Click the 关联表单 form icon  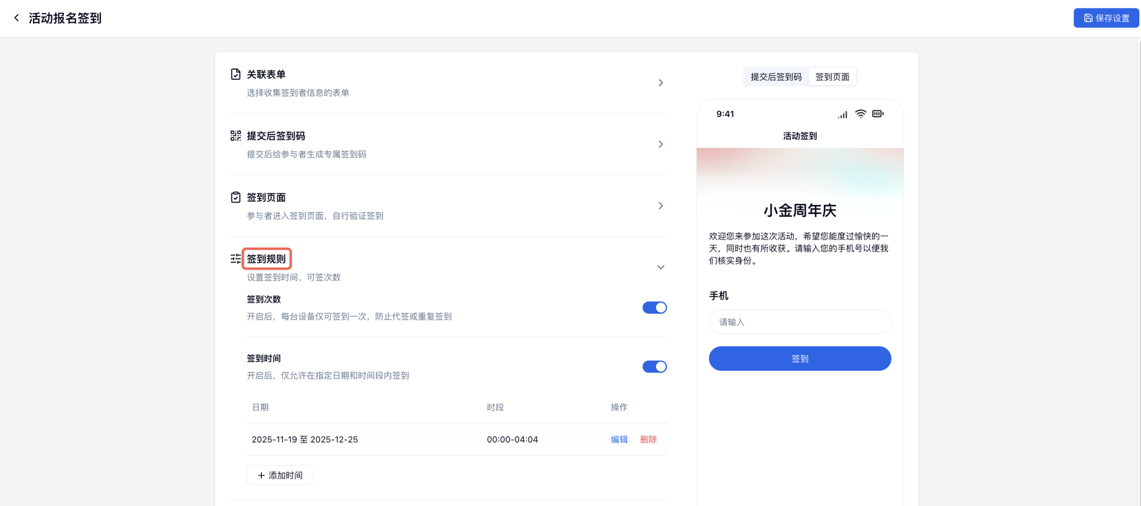click(236, 74)
